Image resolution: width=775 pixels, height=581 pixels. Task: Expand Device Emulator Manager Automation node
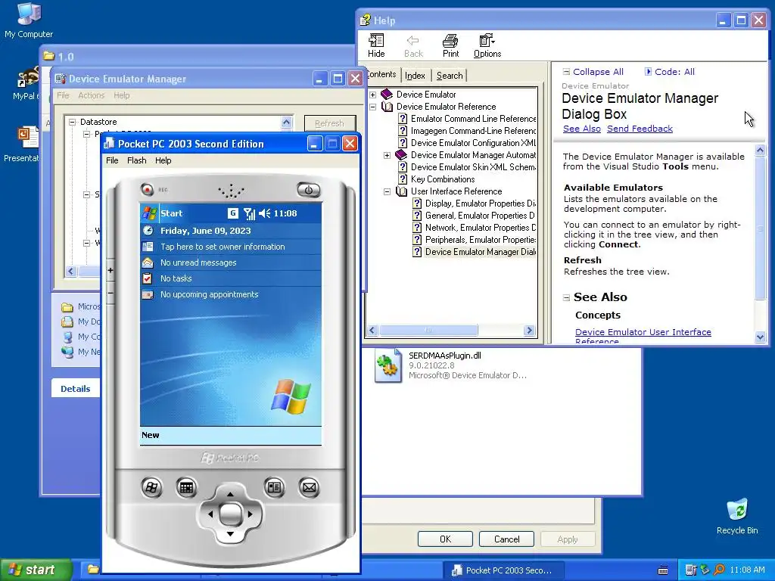coord(387,155)
